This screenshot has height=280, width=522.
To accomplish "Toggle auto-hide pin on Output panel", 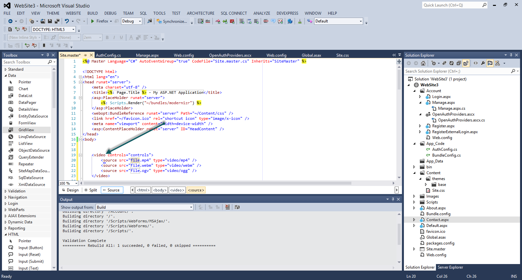I will (393, 199).
